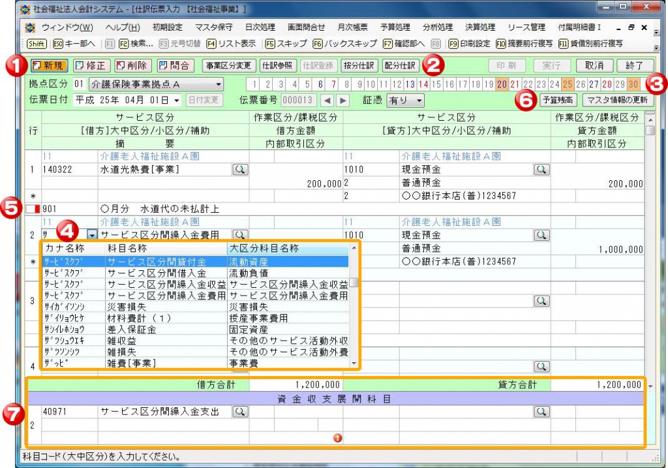Click search magnifier beside 水道光熱費[事業]
The width and height of the screenshot is (668, 468).
[239, 170]
